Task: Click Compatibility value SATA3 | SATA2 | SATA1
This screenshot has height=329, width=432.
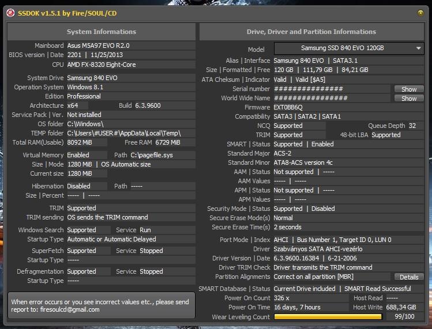Action: [x=307, y=116]
